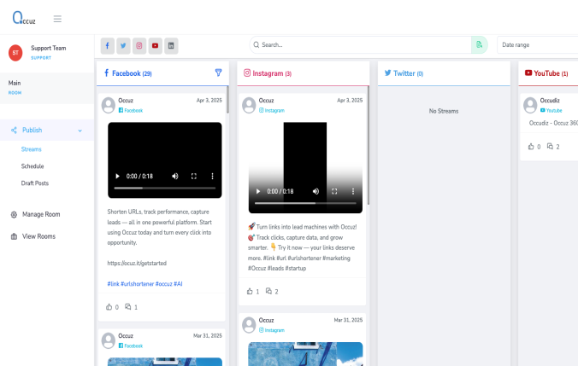578x366 pixels.
Task: Play the Facebook post video
Action: point(118,177)
